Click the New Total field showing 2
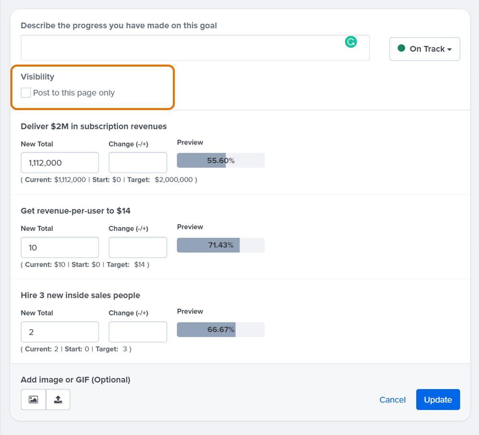The image size is (479, 435). pos(59,332)
